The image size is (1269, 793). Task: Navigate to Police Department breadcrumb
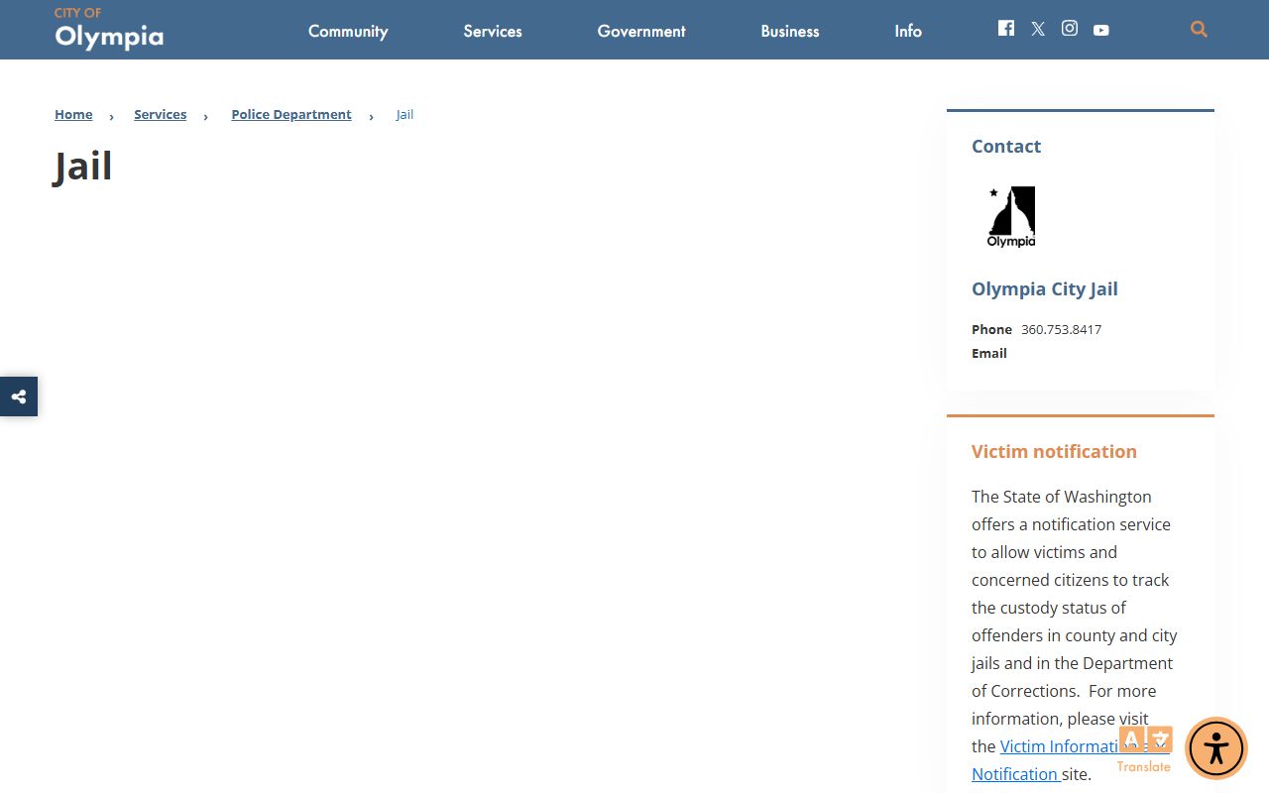(291, 115)
